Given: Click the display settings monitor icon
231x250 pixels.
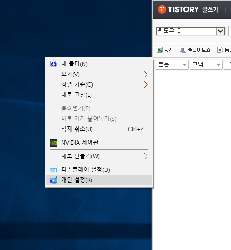Looking at the screenshot, I should [54, 170].
